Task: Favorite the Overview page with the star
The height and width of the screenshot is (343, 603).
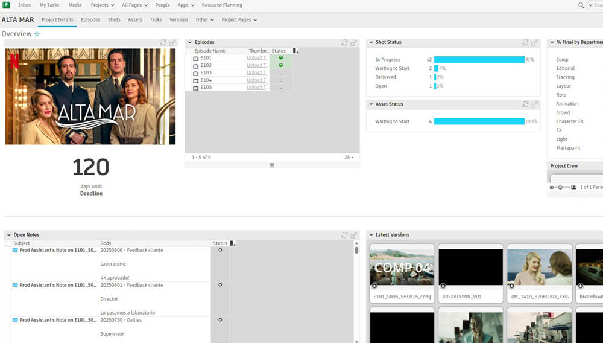Action: (x=37, y=34)
